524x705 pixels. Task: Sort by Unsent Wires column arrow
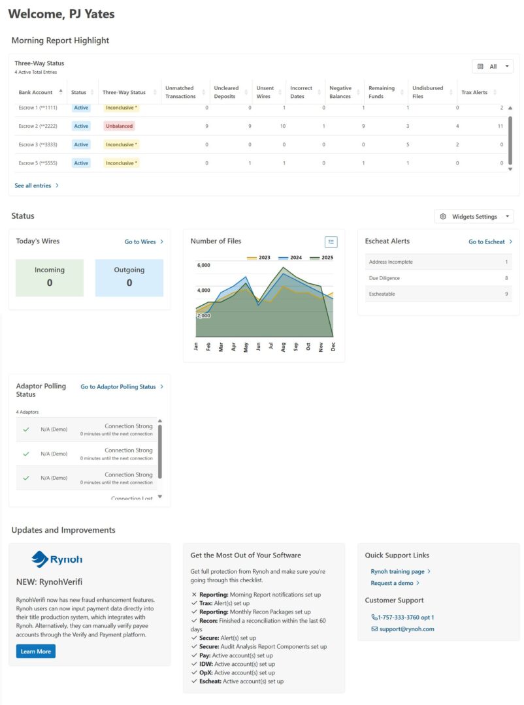point(280,92)
